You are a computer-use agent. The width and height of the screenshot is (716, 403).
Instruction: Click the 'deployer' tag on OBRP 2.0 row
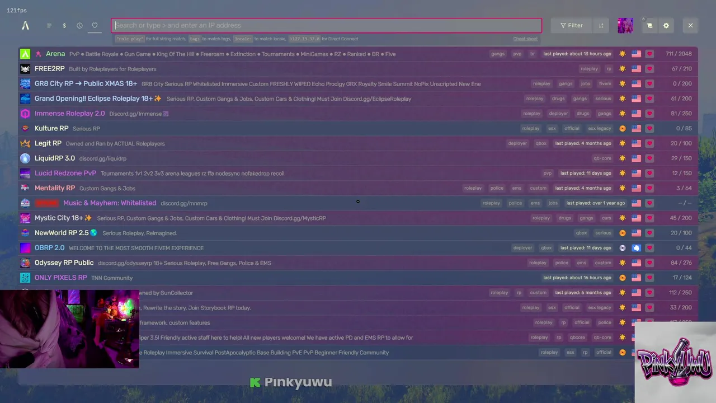click(522, 248)
